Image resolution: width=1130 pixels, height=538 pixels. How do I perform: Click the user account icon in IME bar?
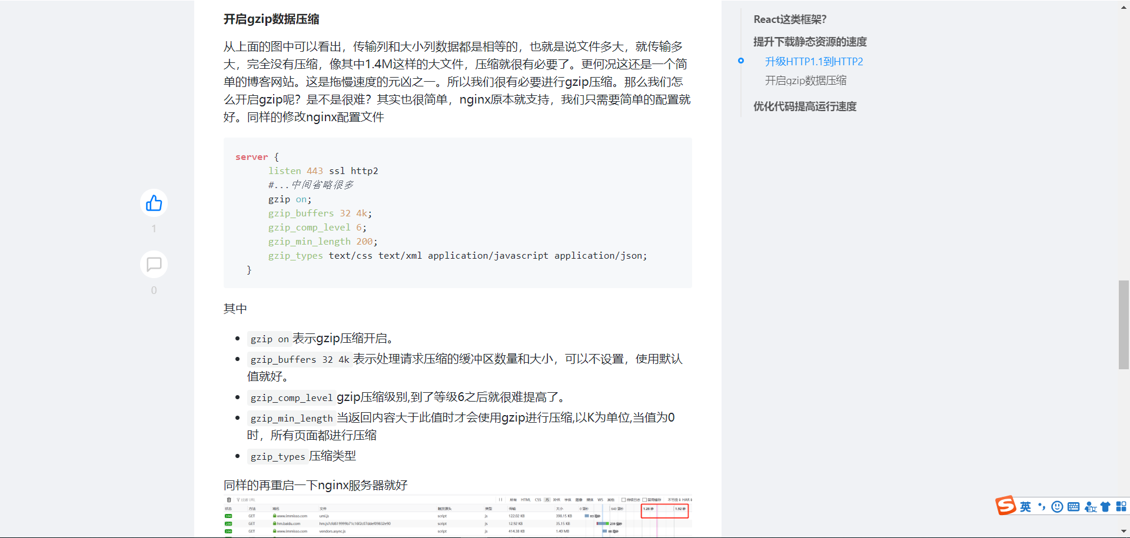coord(1090,507)
